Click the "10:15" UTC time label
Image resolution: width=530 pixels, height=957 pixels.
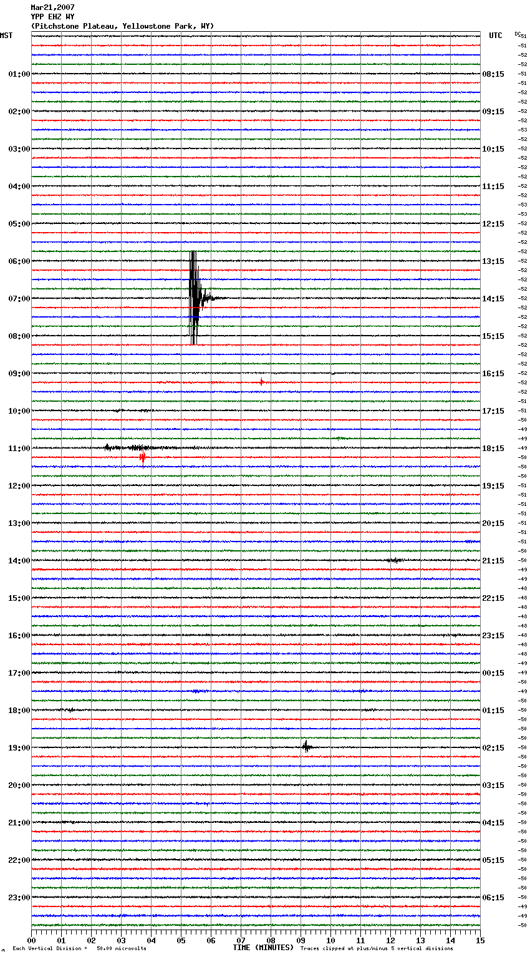[x=493, y=149]
